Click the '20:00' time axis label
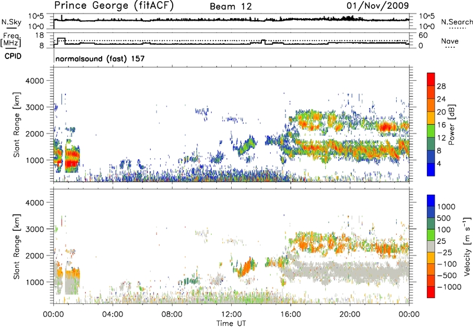The height and width of the screenshot is (327, 473). pyautogui.click(x=350, y=315)
